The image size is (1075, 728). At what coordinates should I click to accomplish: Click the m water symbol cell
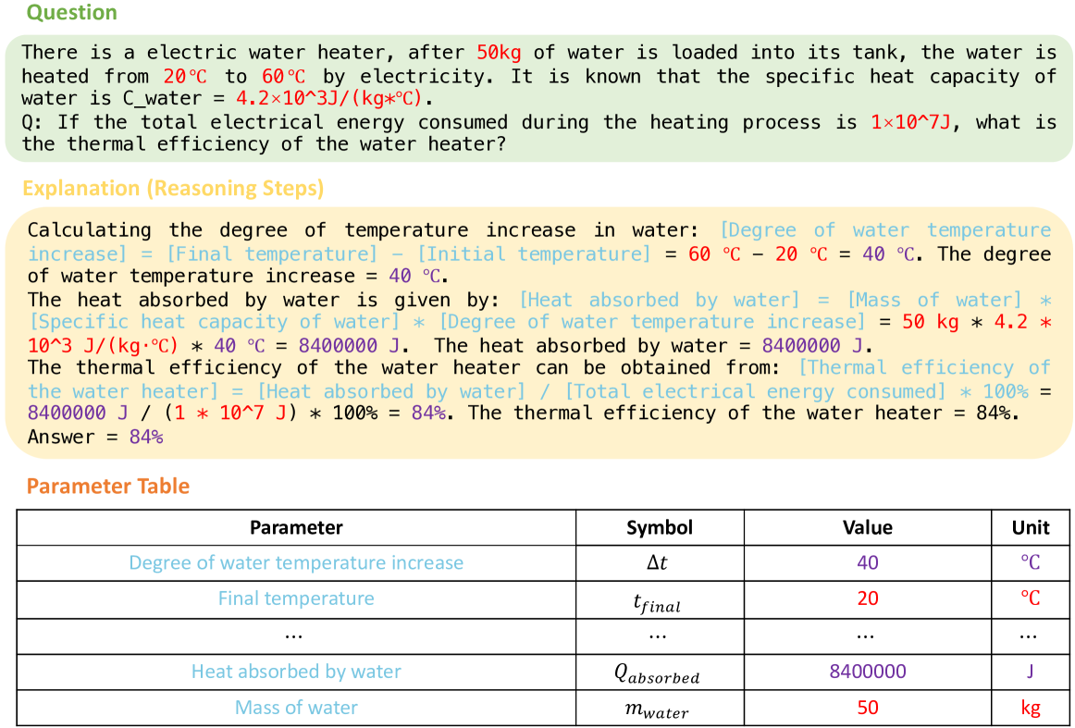658,709
